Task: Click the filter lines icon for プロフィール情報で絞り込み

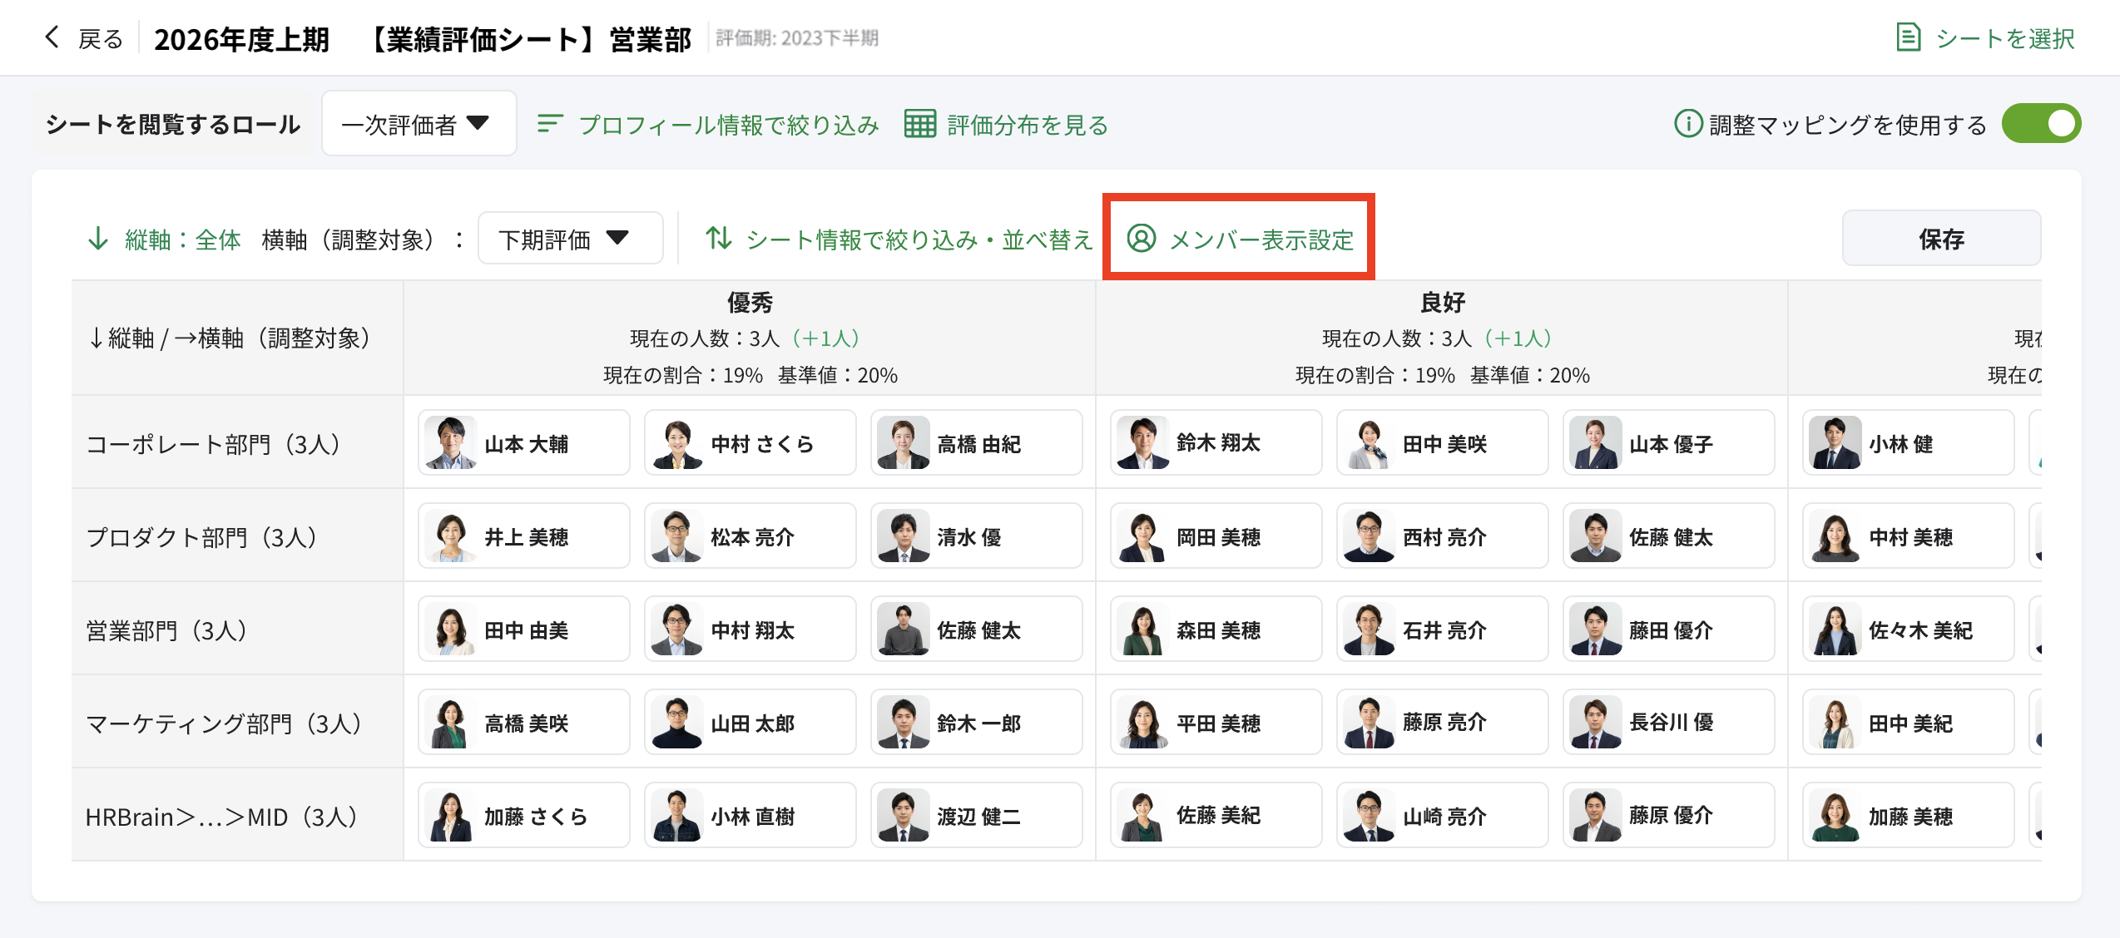Action: [549, 124]
